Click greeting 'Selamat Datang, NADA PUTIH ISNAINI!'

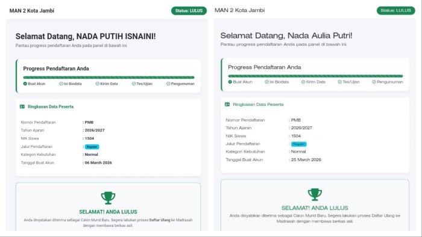[x=86, y=36]
